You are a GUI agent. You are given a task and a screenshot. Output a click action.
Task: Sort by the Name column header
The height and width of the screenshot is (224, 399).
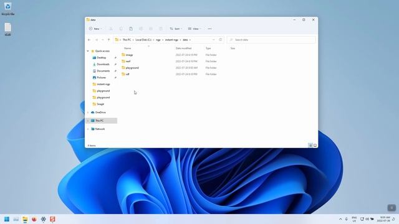127,49
